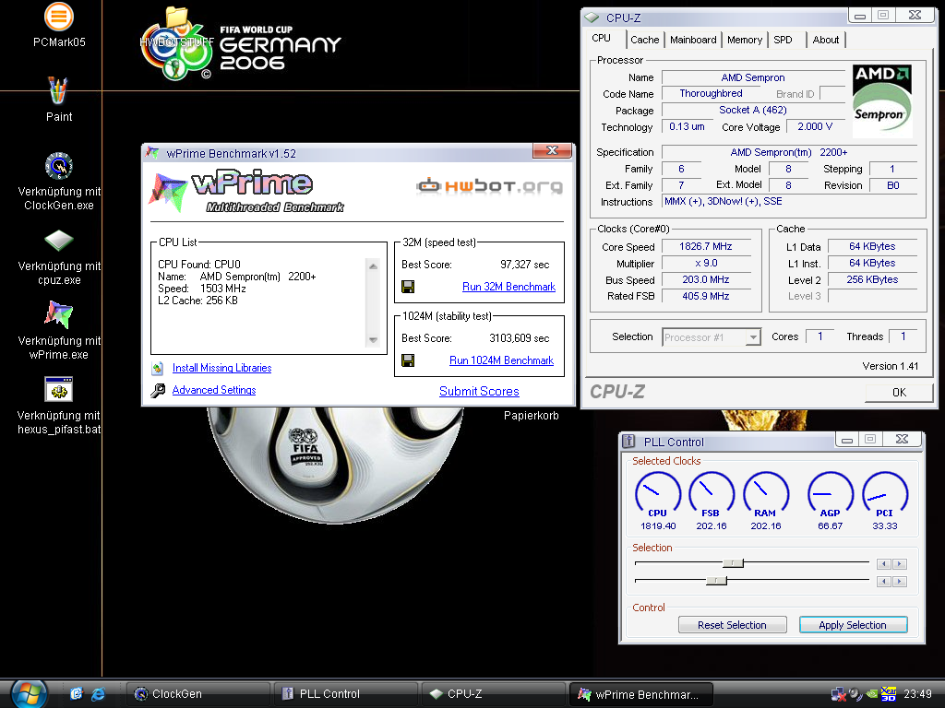Switch to ClockGen taskbar button
945x708 pixels.
[197, 694]
